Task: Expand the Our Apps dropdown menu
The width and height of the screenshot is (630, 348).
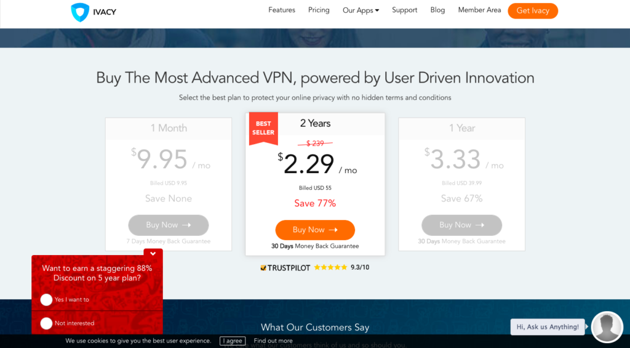Action: coord(361,10)
